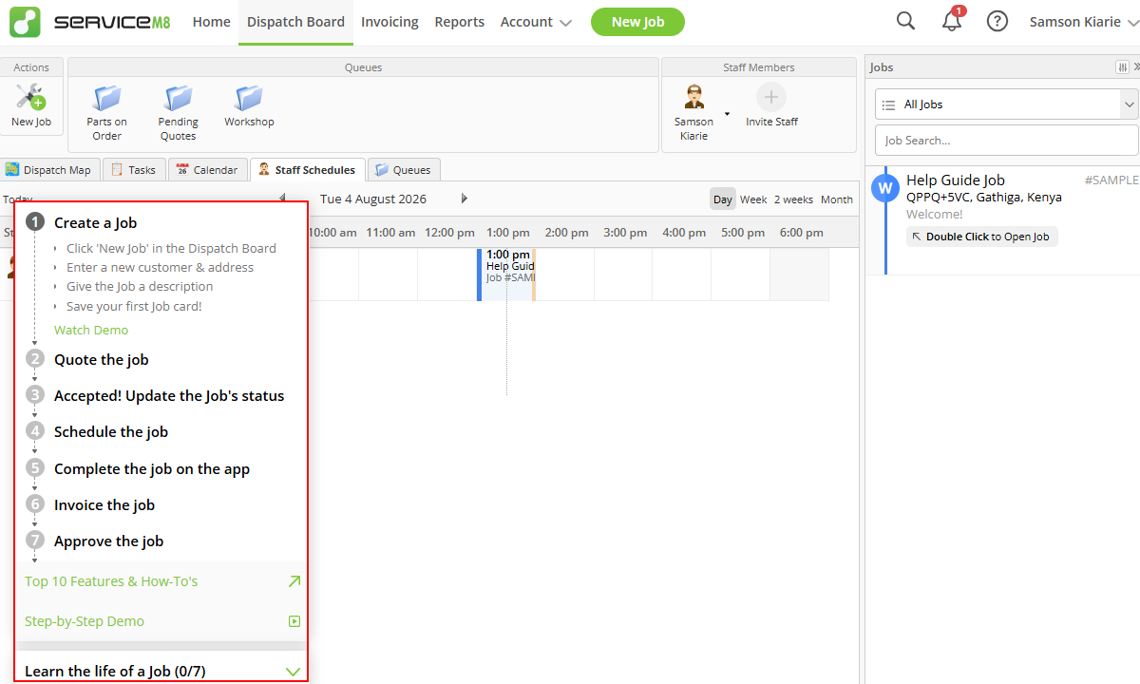Click the ServiceM8 logo
The width and height of the screenshot is (1140, 684).
coord(90,22)
